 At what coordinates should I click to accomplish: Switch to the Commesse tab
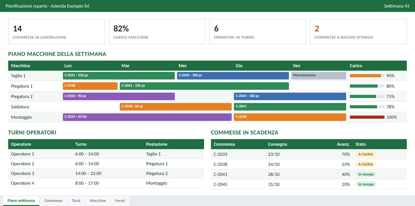point(53,201)
